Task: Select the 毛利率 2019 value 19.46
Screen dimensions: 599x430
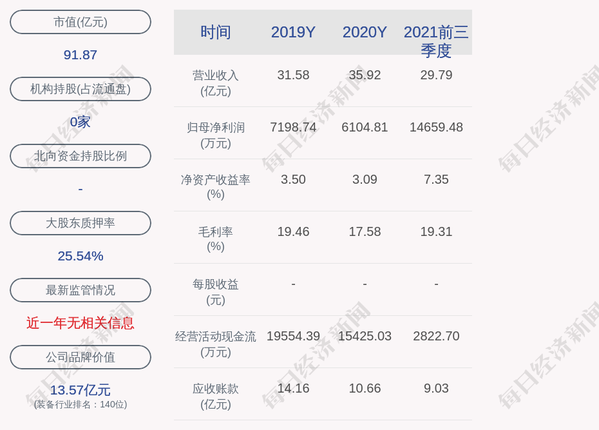Action: [293, 231]
